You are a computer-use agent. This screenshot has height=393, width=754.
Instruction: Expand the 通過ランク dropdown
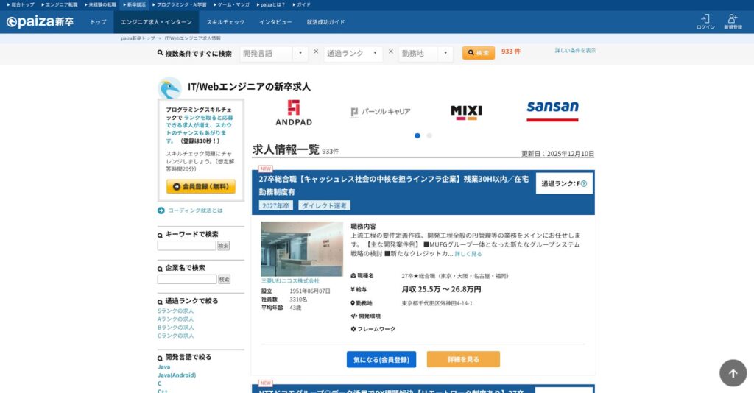click(353, 54)
